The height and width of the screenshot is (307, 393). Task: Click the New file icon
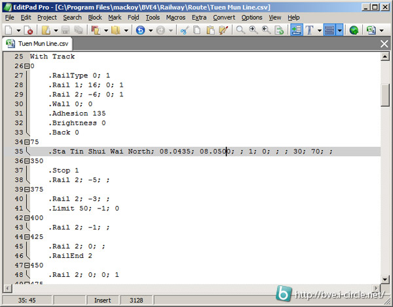click(8, 30)
